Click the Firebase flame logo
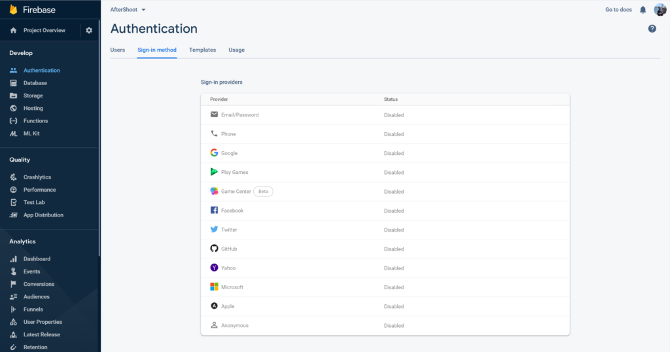Viewport: 670px width, 352px height. coord(13,9)
